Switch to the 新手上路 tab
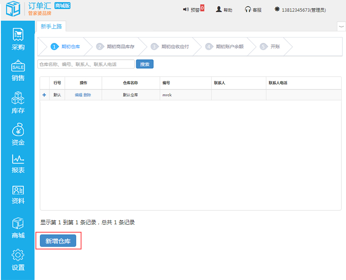 tap(51, 27)
